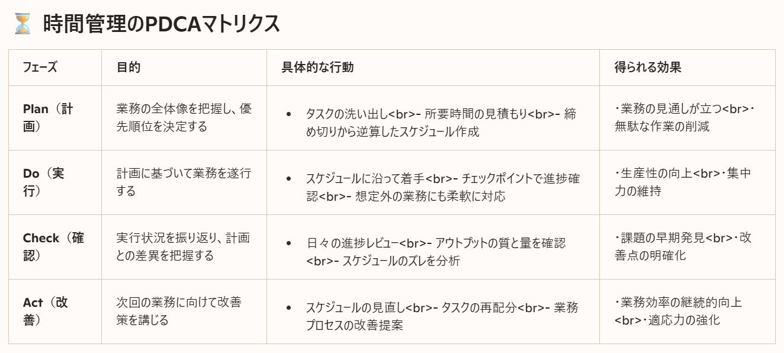Select the 実行状況を振り返り purpose cell

(x=184, y=246)
